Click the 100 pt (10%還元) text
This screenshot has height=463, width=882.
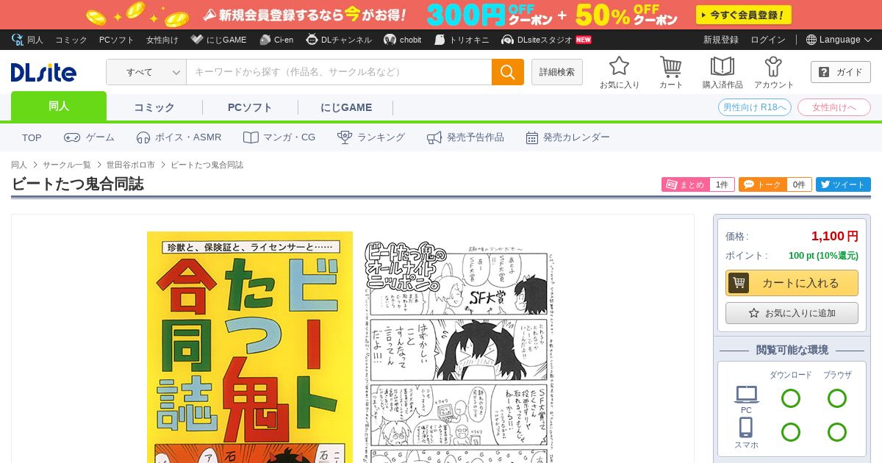click(x=823, y=256)
